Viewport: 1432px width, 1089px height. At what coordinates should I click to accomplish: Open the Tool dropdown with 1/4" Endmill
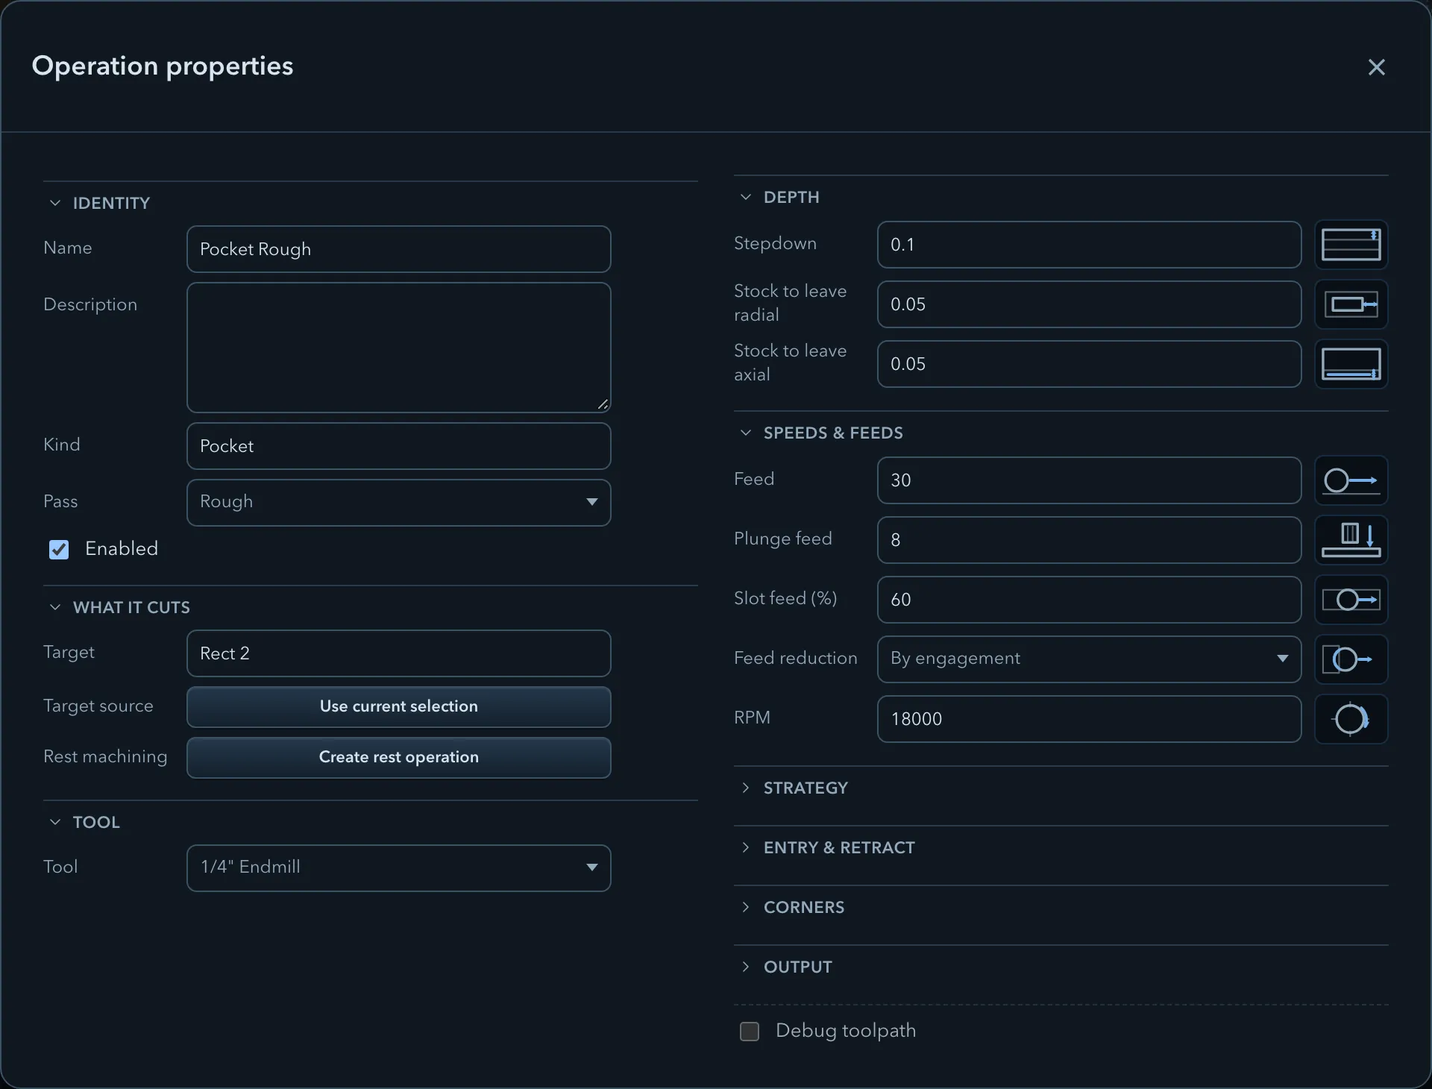tap(399, 867)
